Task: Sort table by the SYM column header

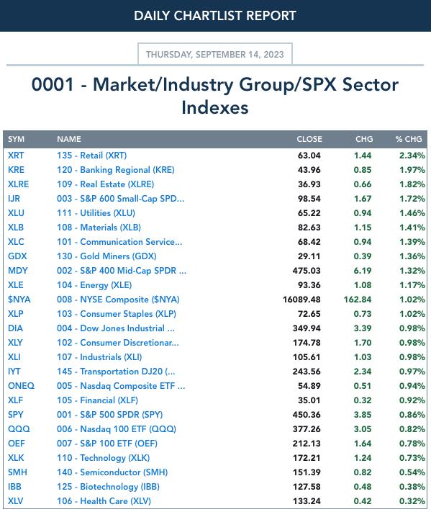Action: click(x=16, y=139)
